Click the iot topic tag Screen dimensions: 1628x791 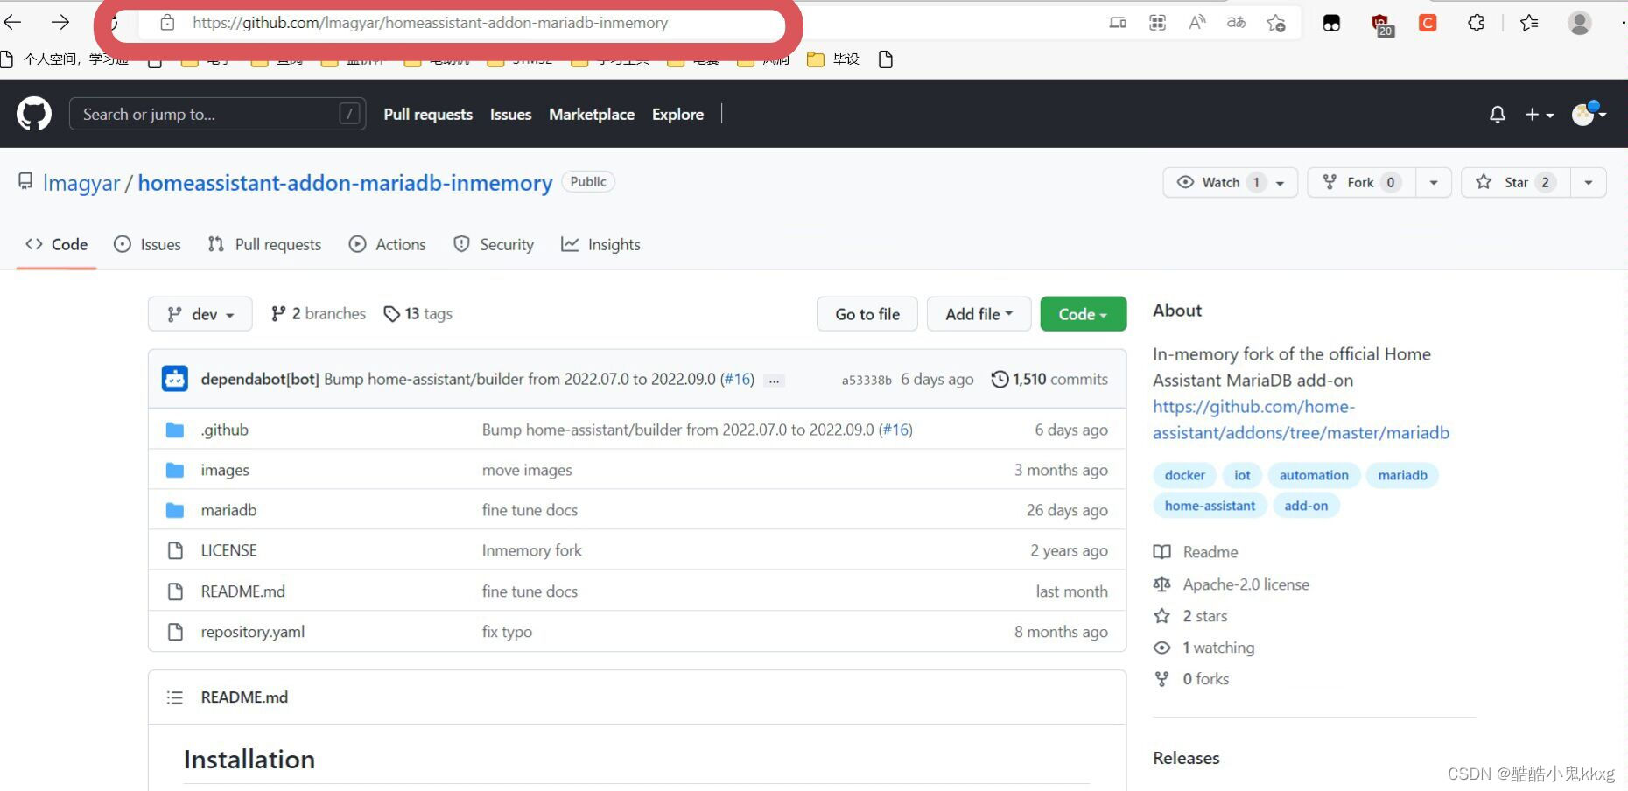[1242, 475]
